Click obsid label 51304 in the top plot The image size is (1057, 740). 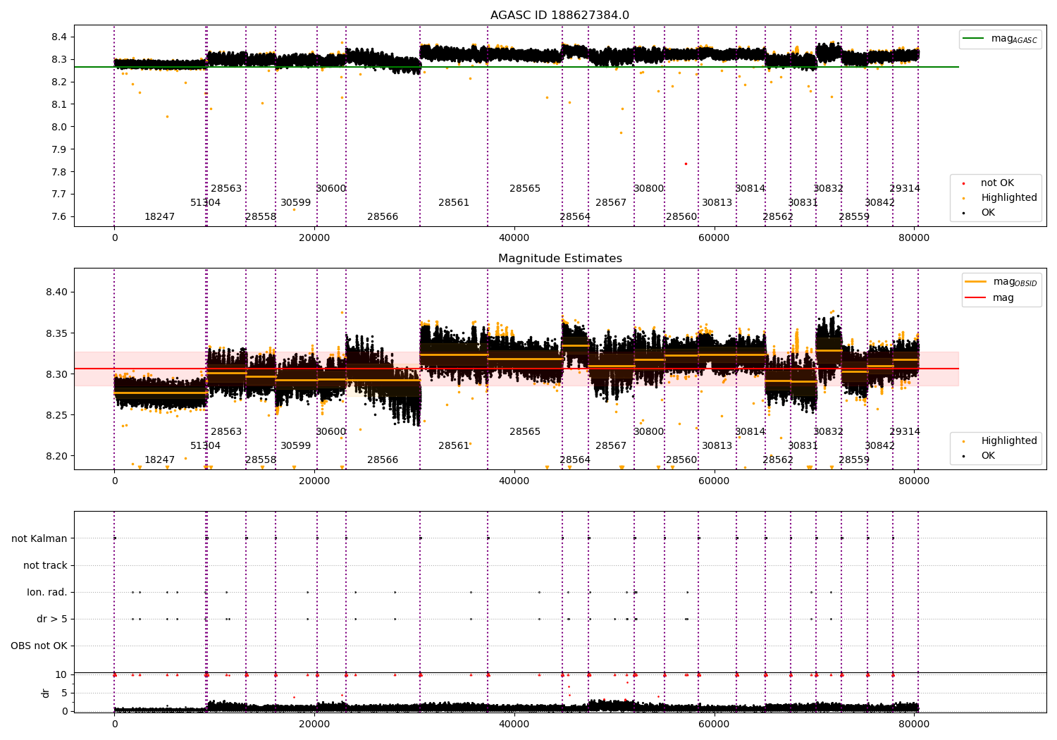(x=205, y=203)
